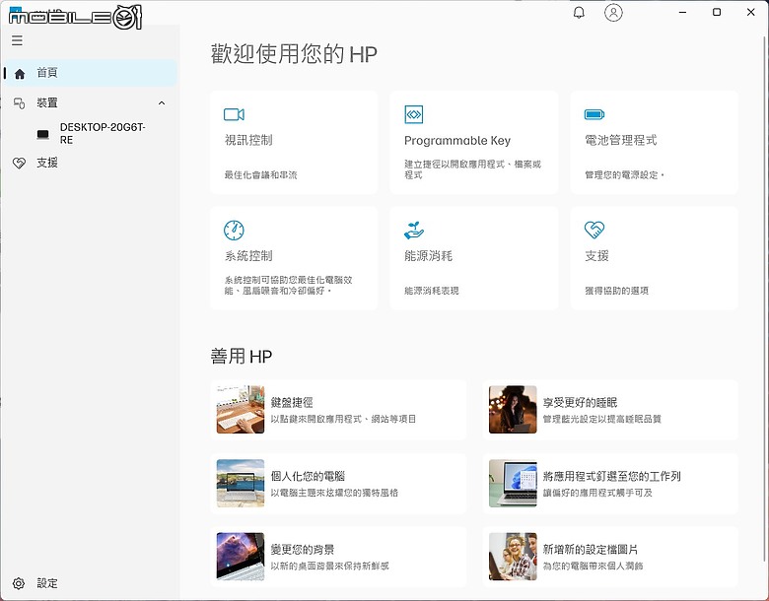Open the 系統控制 card
The width and height of the screenshot is (769, 601).
pos(294,258)
